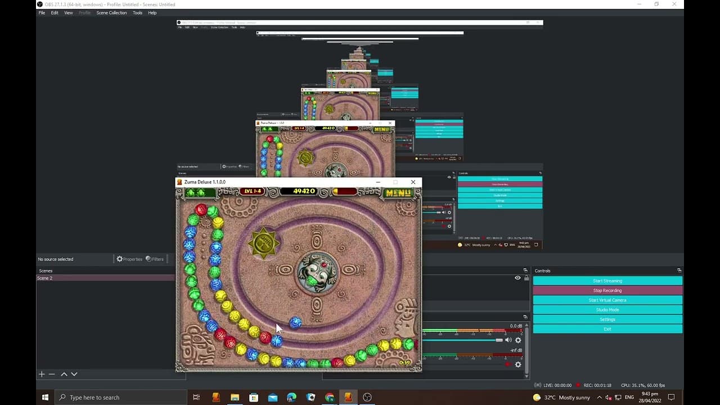This screenshot has height=405, width=720.
Task: Switch to the running Zuma taskbar icon
Action: (348, 397)
